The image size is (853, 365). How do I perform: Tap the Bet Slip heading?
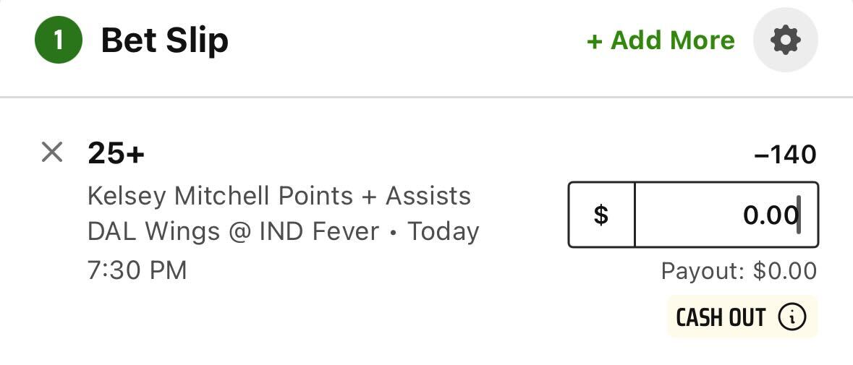tap(165, 40)
